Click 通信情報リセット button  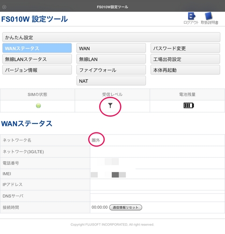pyautogui.click(x=125, y=207)
